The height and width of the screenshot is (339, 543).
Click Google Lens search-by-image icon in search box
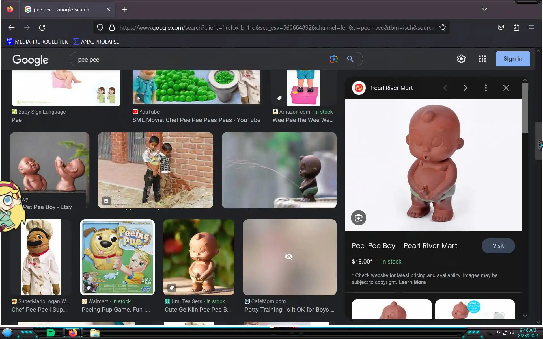pos(333,59)
